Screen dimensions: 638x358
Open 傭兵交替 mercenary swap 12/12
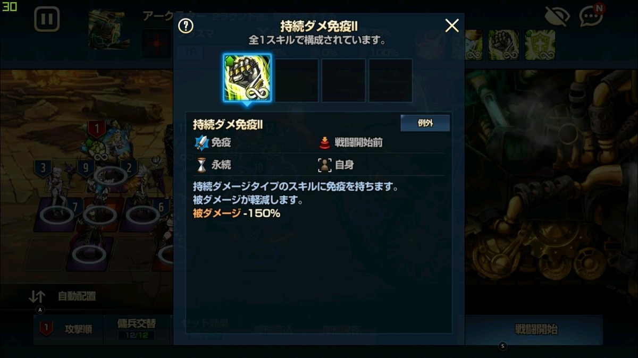[x=137, y=329]
